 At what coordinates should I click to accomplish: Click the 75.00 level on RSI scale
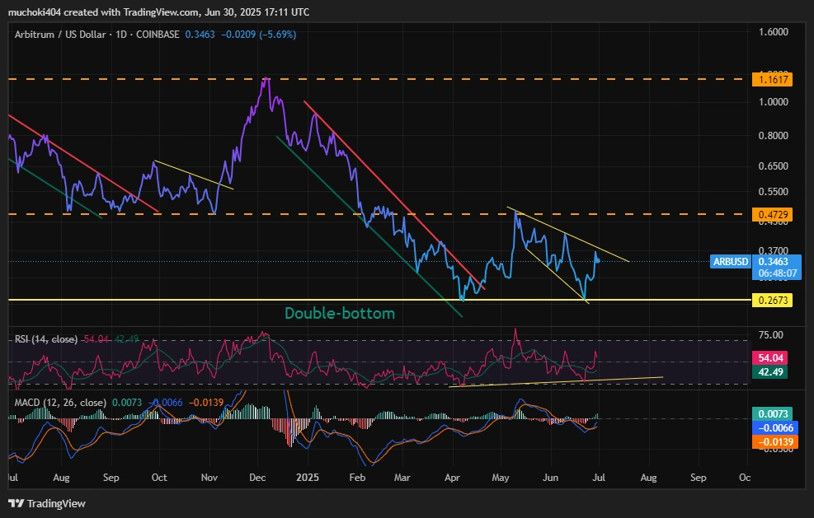click(x=772, y=335)
